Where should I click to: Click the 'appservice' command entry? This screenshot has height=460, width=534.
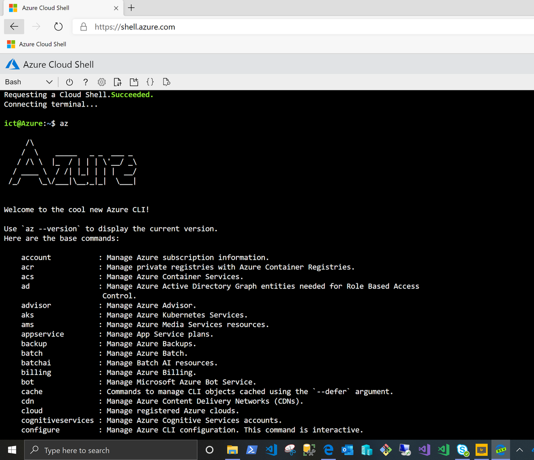117,334
